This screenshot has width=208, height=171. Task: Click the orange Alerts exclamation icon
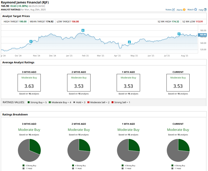click(x=184, y=10)
